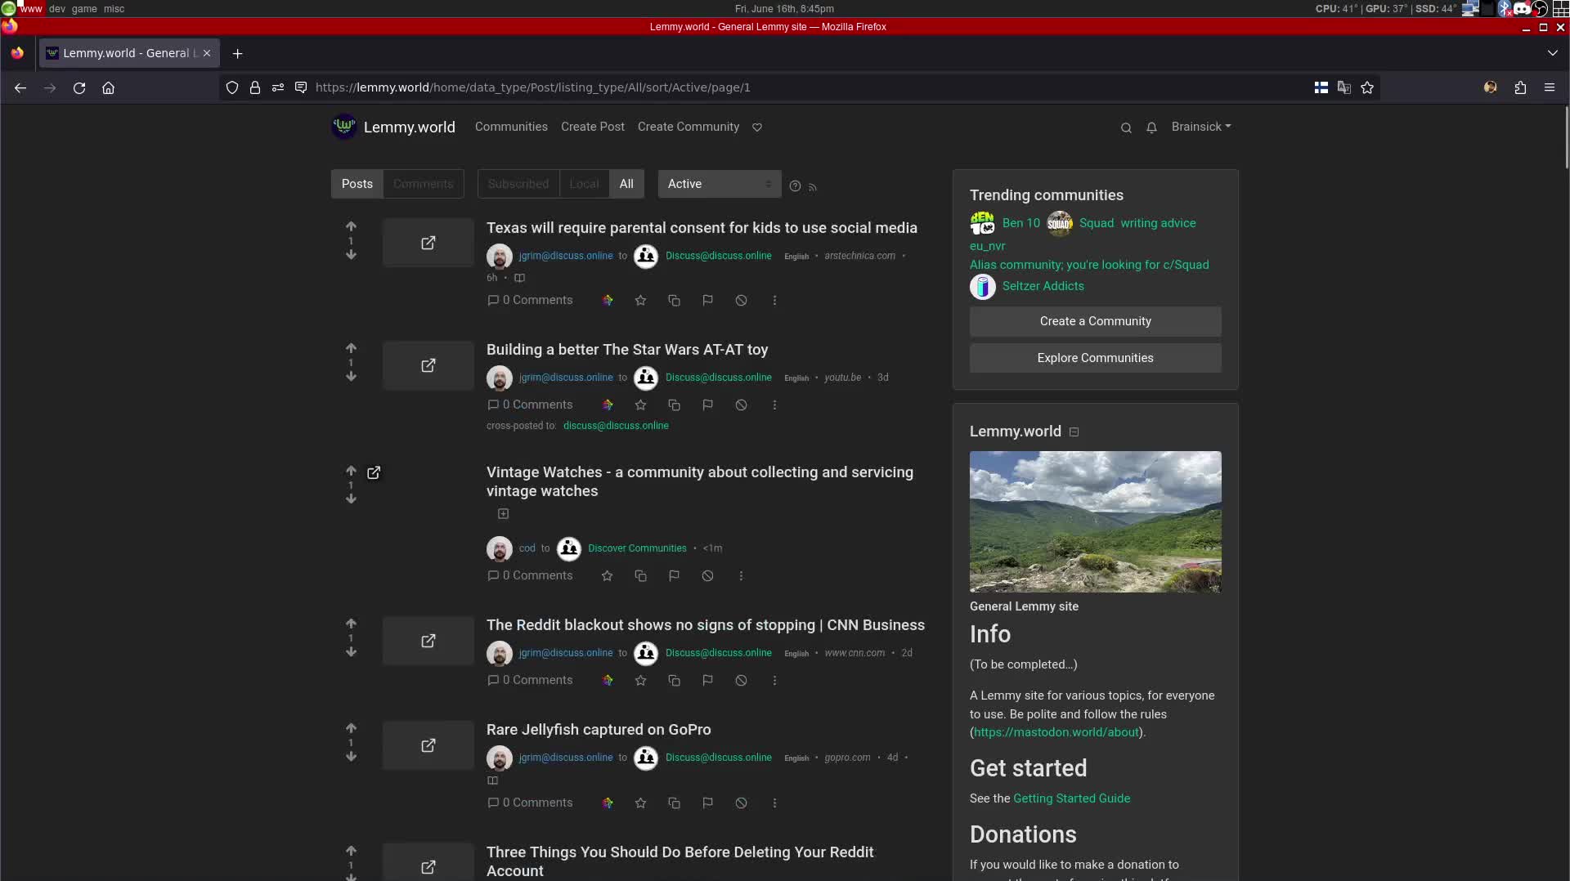Click the heart donate icon in navbar
This screenshot has width=1570, height=881.
pos(757,127)
